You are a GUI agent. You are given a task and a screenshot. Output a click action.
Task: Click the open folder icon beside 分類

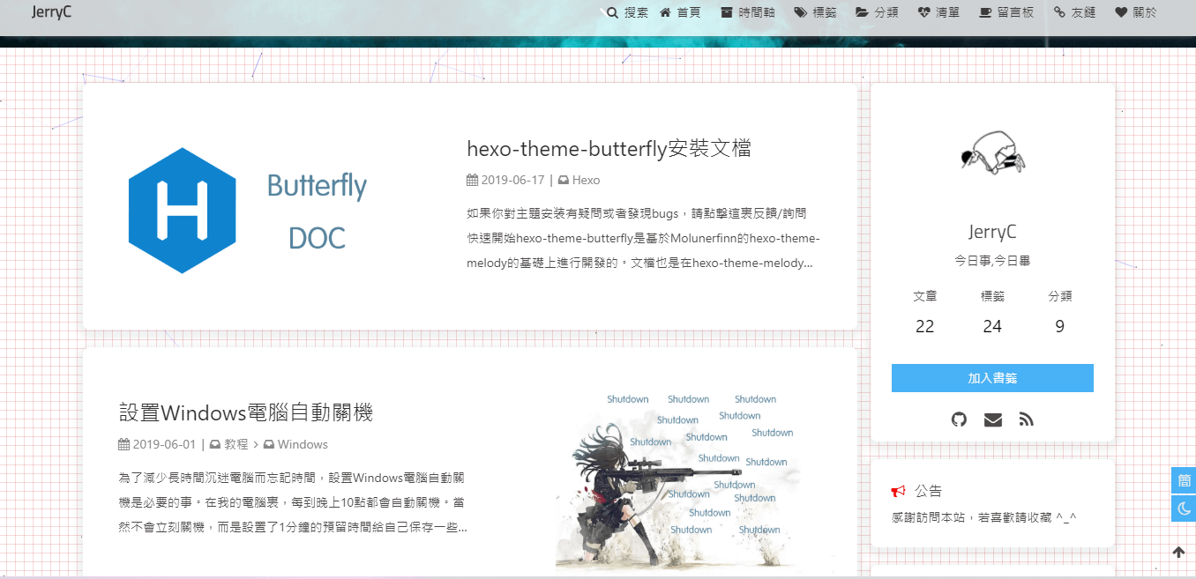click(x=862, y=12)
